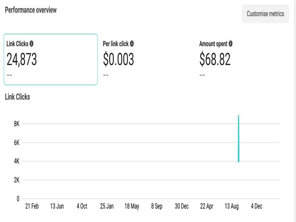Click the 4 Dec axis label
Image resolution: width=296 pixels, height=222 pixels.
[x=256, y=206]
